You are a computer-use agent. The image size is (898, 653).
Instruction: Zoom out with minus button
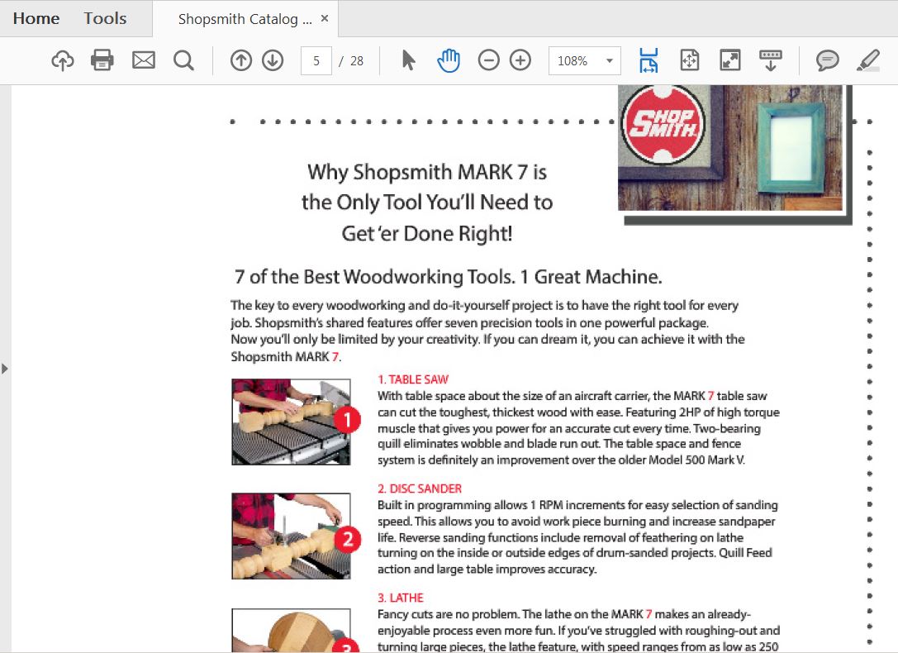(488, 60)
